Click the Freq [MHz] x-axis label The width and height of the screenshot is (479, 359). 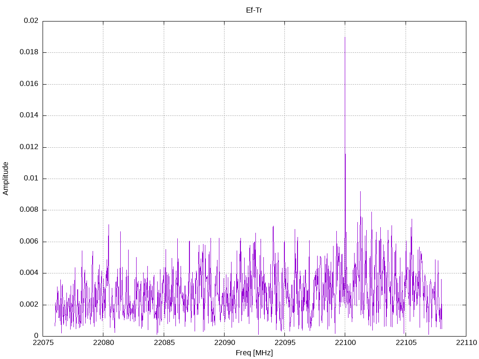(254, 353)
